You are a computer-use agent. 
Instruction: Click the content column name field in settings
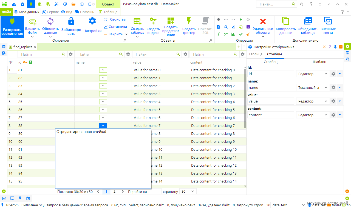click(x=271, y=115)
